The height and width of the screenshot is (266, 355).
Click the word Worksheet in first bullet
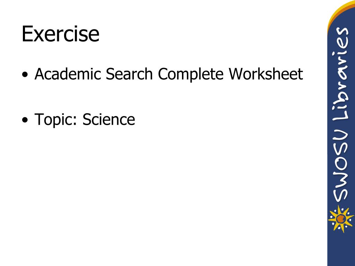[266, 74]
